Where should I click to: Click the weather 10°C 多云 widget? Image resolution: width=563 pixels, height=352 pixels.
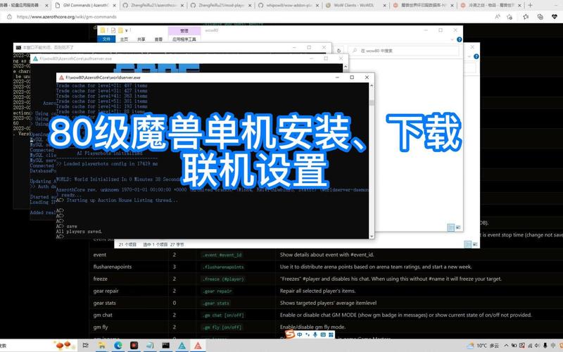[x=483, y=346]
